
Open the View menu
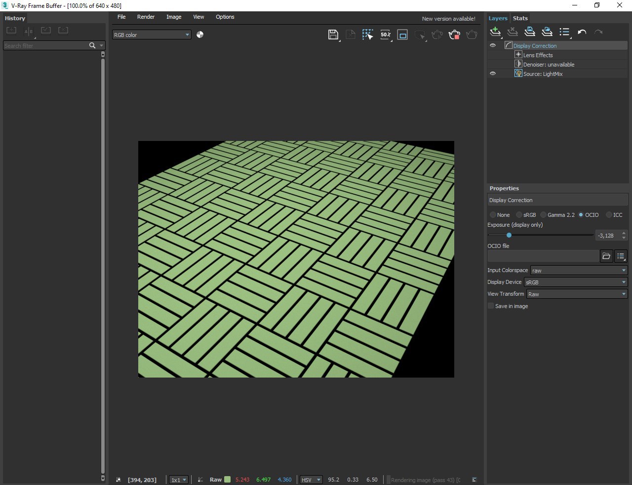coord(198,17)
